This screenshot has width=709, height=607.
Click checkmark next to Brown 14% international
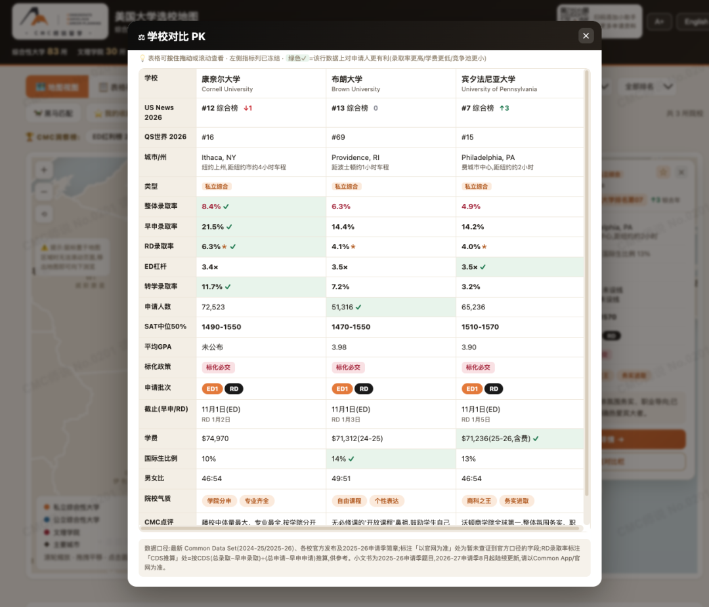(x=351, y=459)
